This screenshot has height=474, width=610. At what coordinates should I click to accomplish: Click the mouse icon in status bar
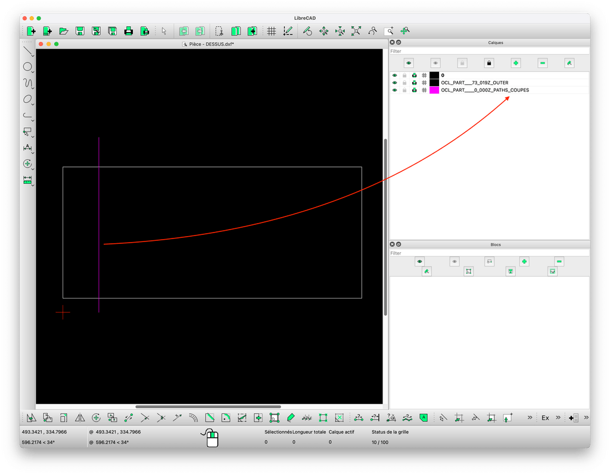(210, 438)
